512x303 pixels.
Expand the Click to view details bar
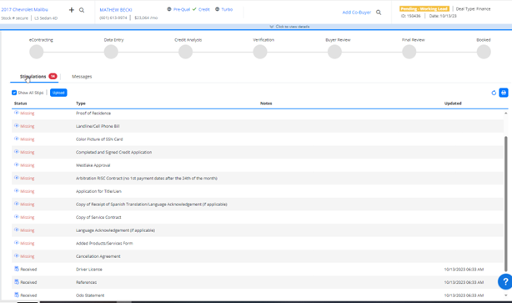click(x=289, y=27)
